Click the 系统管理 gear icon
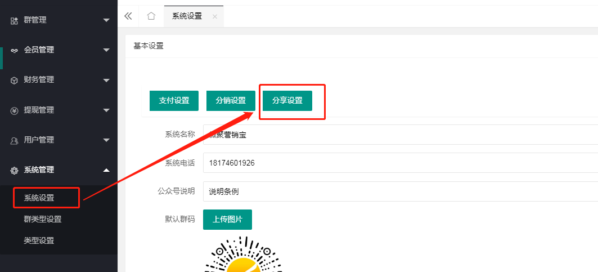This screenshot has width=598, height=272. (14, 171)
